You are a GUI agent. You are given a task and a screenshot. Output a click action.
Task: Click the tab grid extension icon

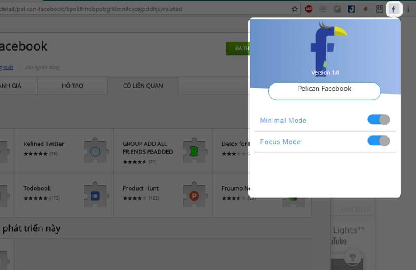(x=380, y=9)
